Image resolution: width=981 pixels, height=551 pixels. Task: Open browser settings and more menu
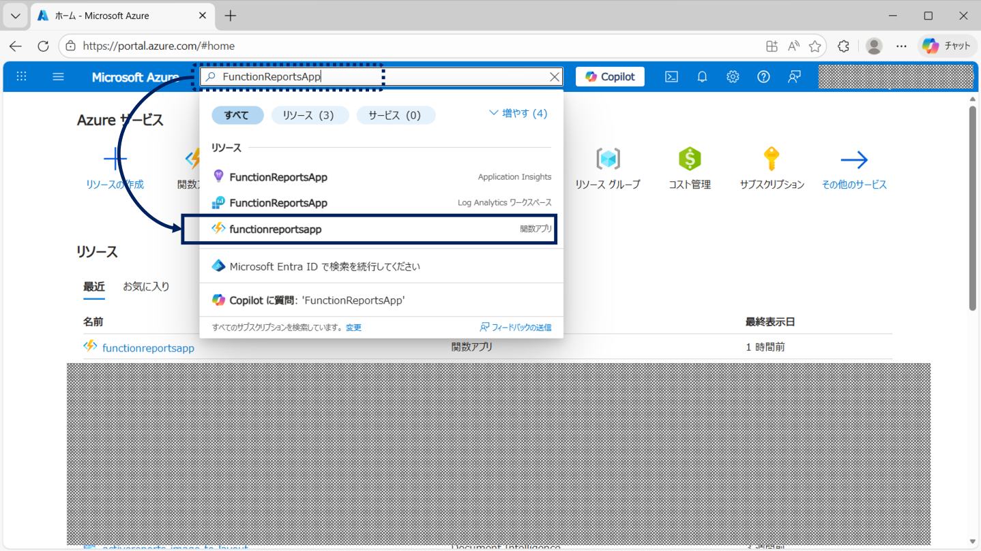click(902, 46)
